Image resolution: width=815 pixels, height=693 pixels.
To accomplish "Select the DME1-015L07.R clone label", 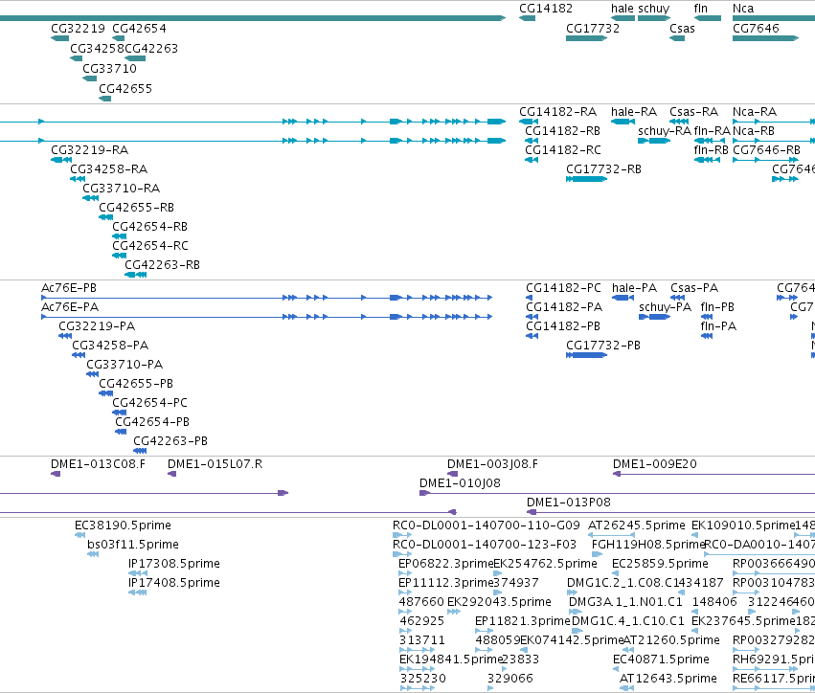I will (x=215, y=464).
